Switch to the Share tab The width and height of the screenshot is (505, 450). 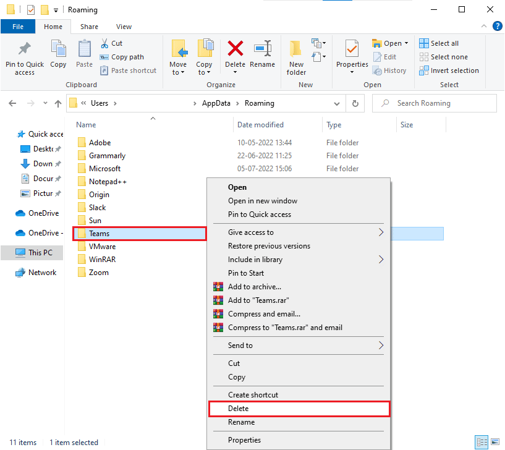click(x=89, y=27)
